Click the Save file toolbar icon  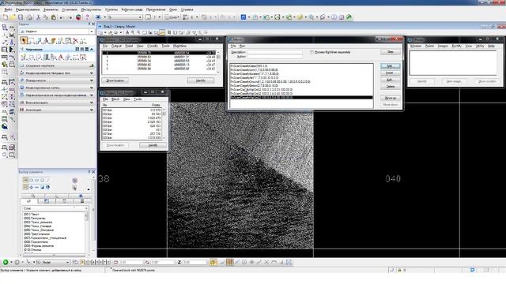[21, 17]
